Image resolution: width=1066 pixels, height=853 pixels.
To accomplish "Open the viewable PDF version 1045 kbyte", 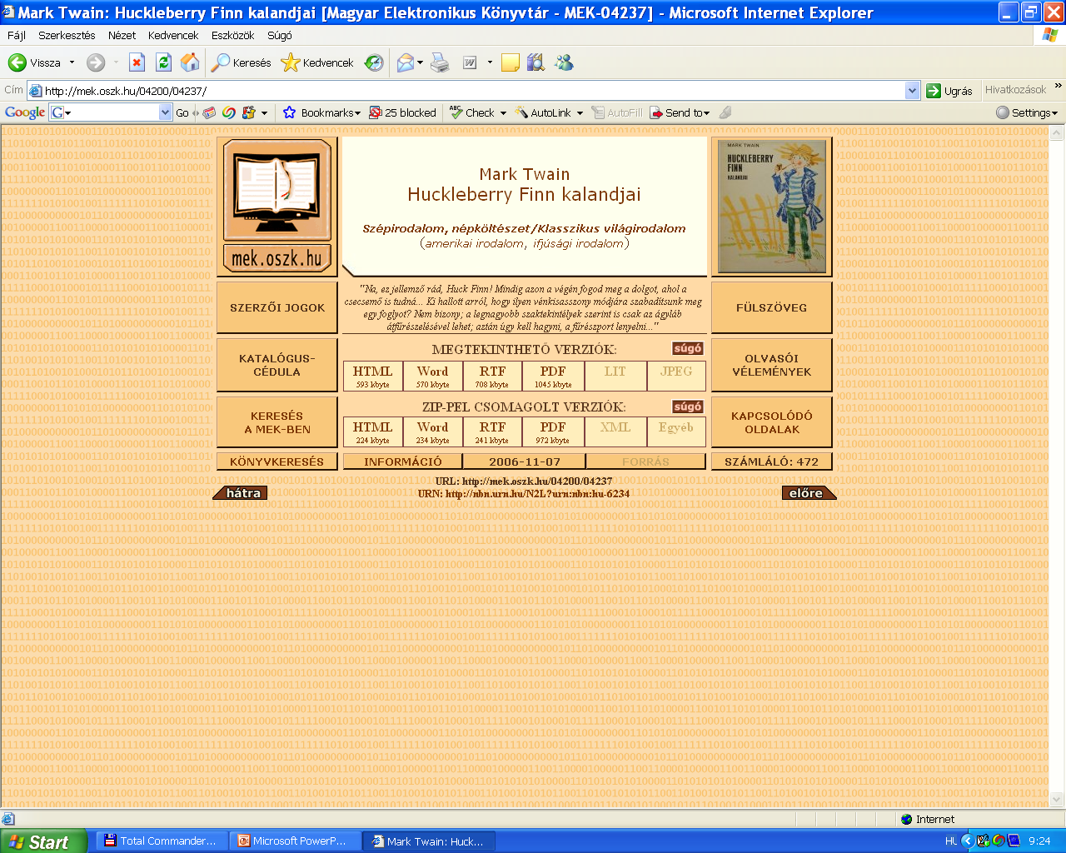I will (553, 376).
